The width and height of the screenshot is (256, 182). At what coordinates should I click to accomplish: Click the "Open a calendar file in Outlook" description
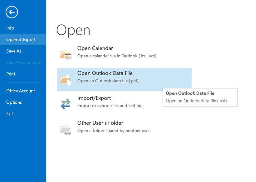click(117, 56)
